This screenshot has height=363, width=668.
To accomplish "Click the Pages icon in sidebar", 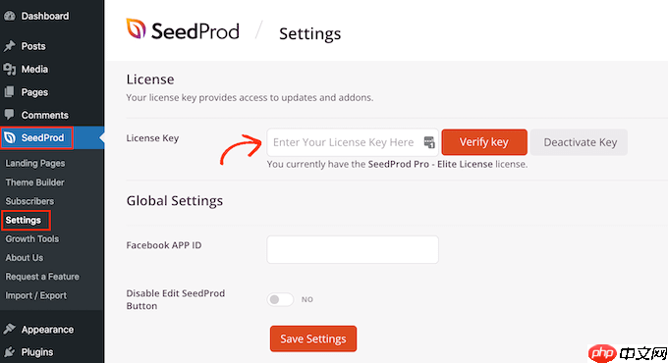I will point(10,92).
